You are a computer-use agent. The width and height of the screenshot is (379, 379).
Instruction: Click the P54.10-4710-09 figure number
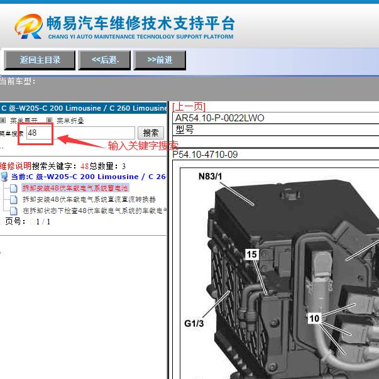point(205,154)
